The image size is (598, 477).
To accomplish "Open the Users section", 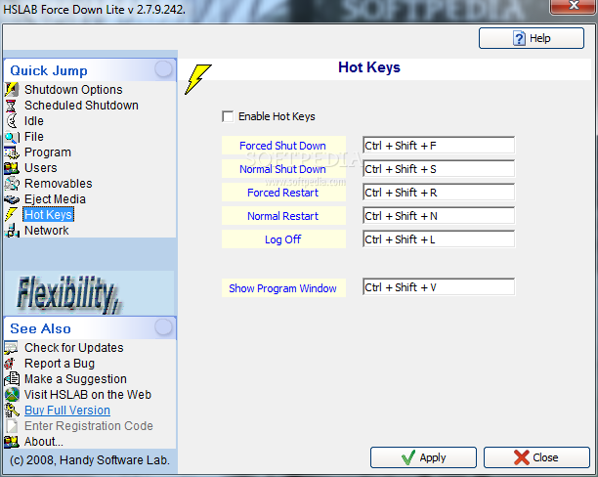I will pos(41,168).
